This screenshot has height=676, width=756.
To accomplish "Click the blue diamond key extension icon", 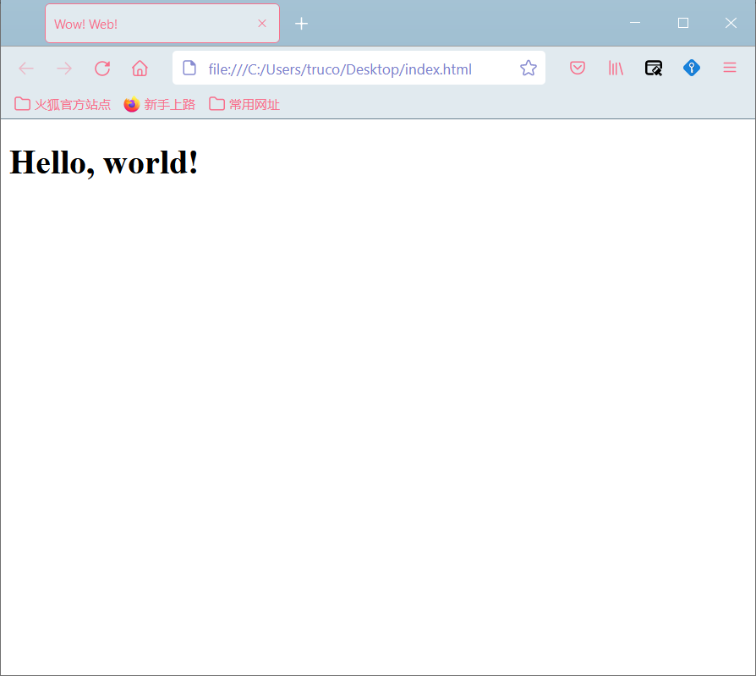I will (x=692, y=69).
